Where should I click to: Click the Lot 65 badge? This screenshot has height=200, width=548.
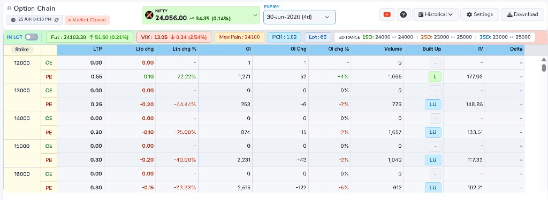tap(318, 37)
